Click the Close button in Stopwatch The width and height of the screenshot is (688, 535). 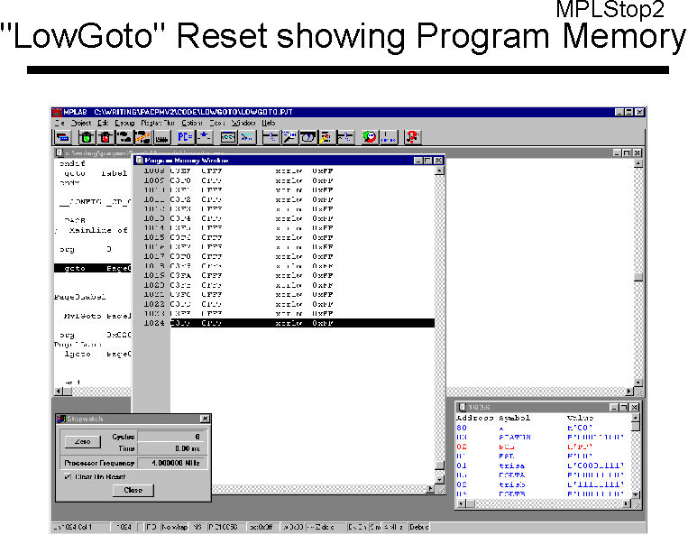133,490
